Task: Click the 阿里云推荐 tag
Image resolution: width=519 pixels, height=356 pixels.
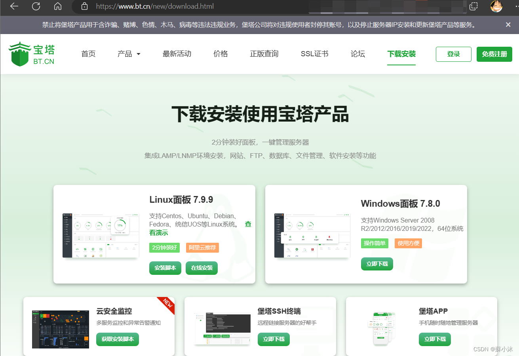Action: (x=202, y=248)
